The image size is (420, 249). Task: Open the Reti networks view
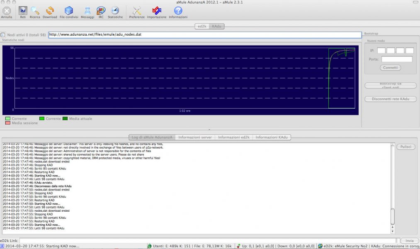click(23, 11)
